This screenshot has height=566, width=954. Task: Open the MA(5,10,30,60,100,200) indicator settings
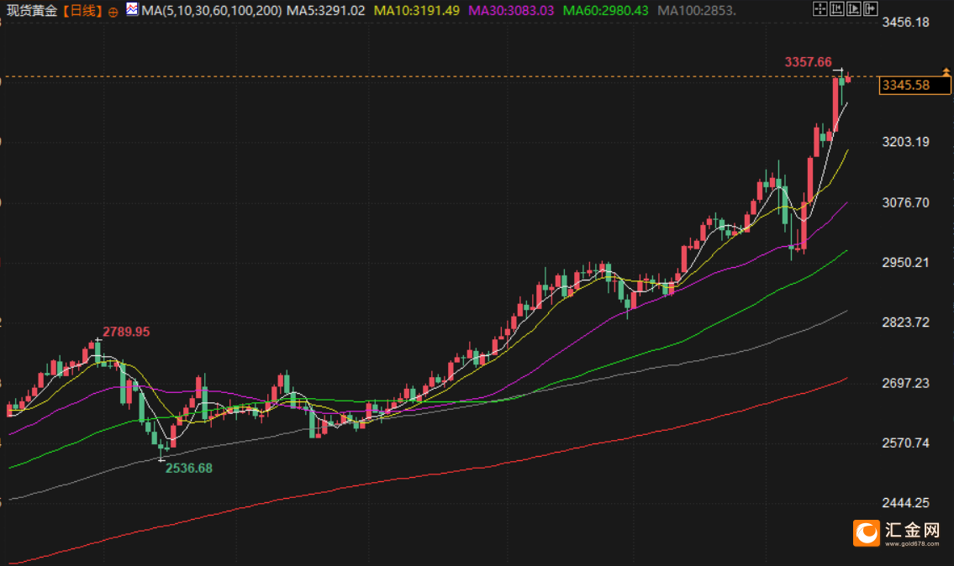tap(212, 11)
